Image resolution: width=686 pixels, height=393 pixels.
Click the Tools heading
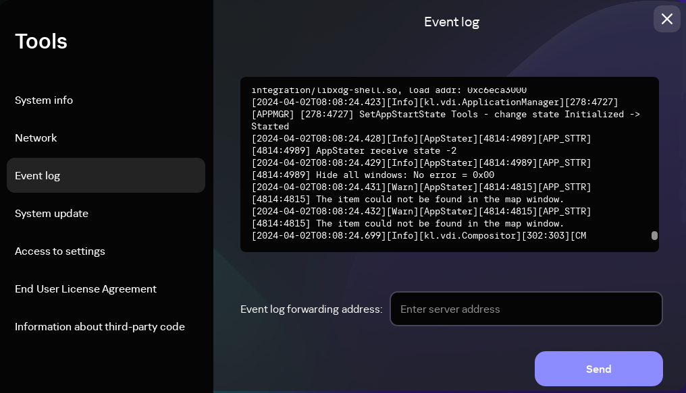pos(41,41)
